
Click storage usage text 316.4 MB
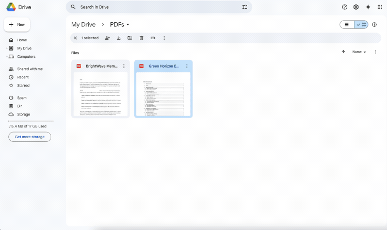pyautogui.click(x=27, y=126)
